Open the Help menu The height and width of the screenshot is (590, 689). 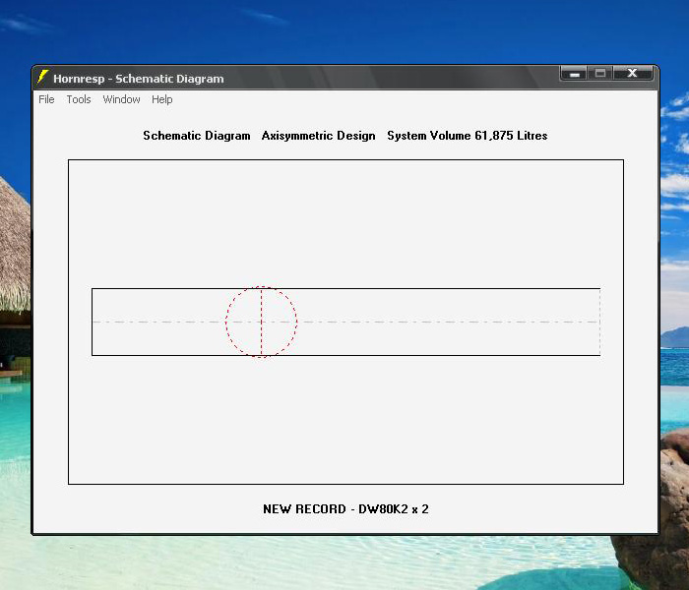pos(162,99)
